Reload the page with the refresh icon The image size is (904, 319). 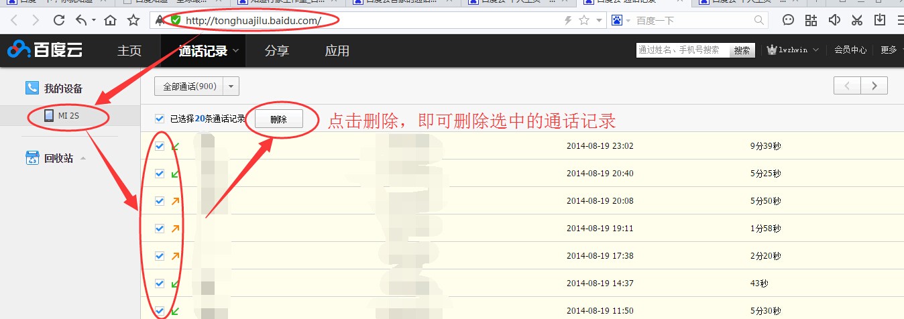pos(59,20)
